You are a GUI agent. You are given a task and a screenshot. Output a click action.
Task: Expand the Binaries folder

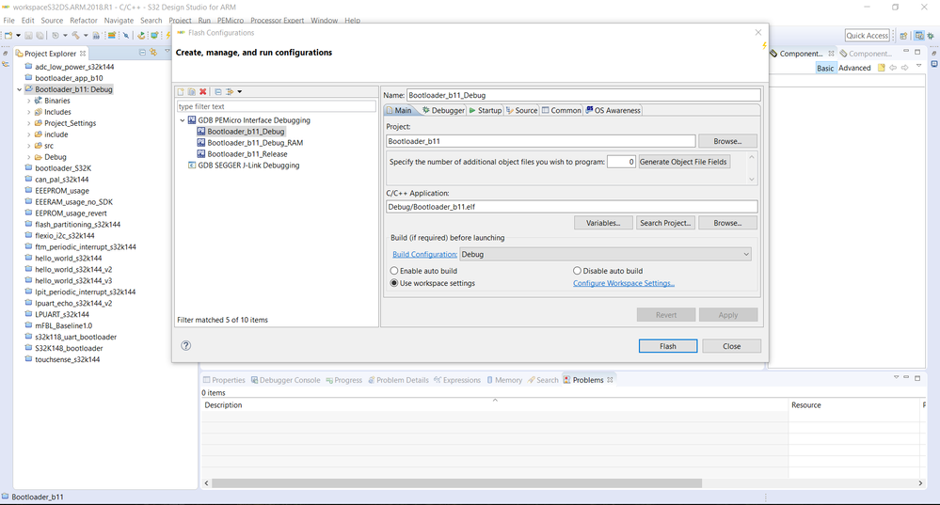coord(29,101)
